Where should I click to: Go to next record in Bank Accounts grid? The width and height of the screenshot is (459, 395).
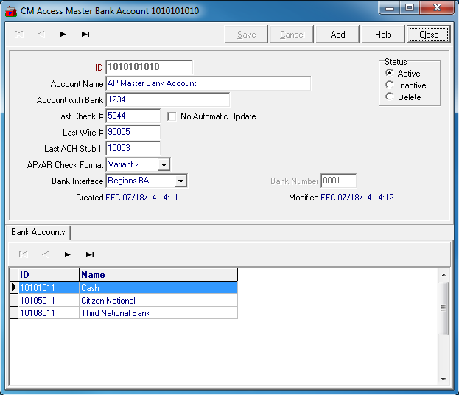pos(67,254)
